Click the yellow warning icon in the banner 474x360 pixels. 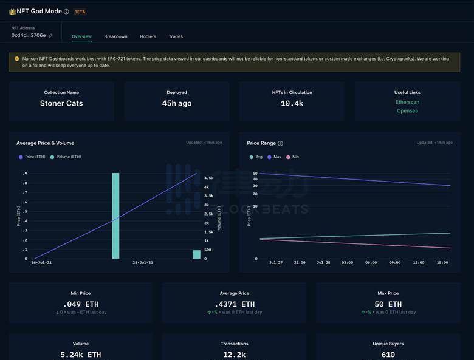click(x=17, y=59)
